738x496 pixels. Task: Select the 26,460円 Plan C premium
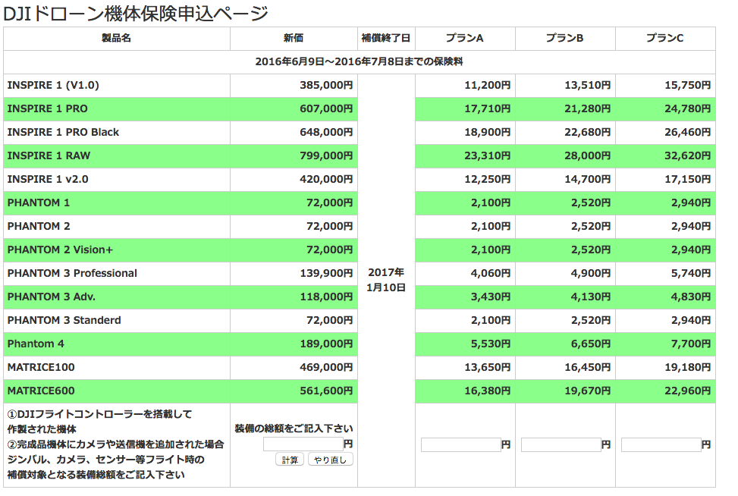(x=688, y=132)
